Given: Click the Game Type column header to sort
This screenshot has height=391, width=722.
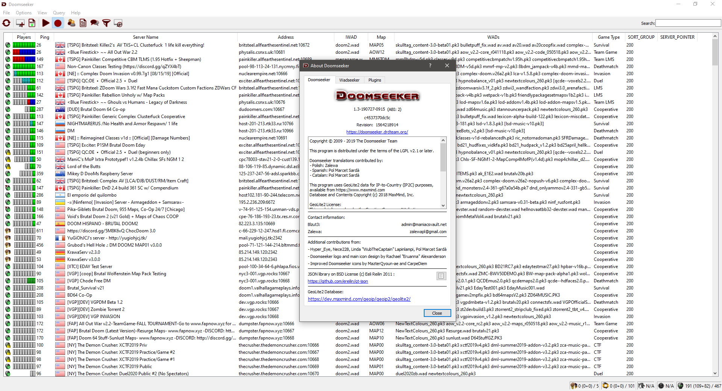Looking at the screenshot, I should click(608, 37).
